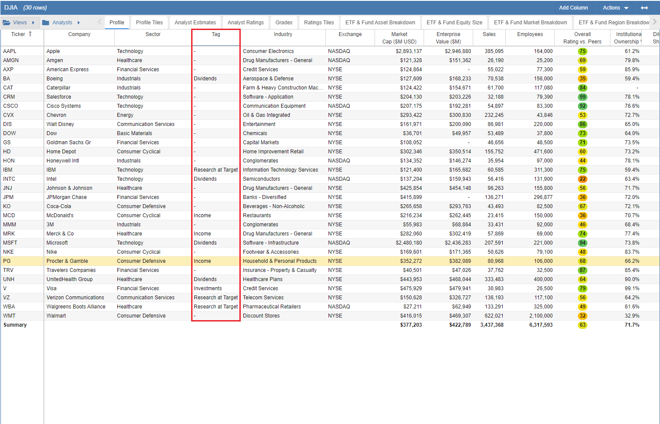Switch to the Profile tab
Image resolution: width=660 pixels, height=424 pixels.
tap(117, 23)
